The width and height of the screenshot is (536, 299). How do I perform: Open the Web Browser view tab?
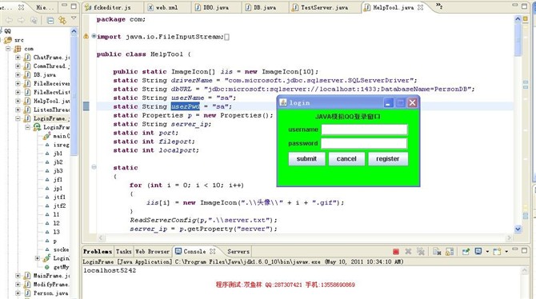pyautogui.click(x=153, y=251)
